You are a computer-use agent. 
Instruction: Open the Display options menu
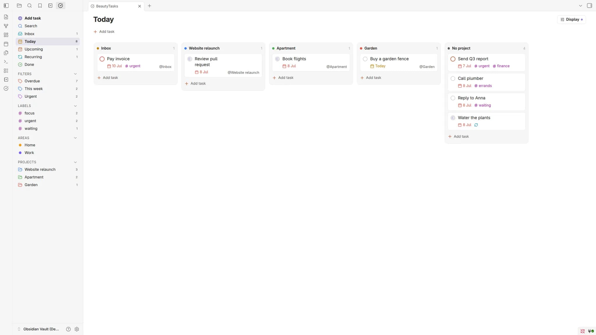[571, 19]
